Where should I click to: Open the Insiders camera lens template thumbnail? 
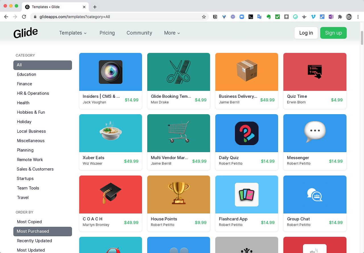111,72
